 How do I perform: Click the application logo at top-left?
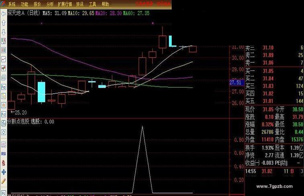coord(3,4)
